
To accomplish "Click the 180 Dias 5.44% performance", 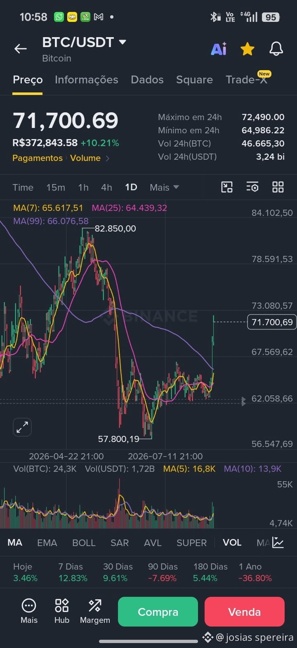I will [x=210, y=572].
